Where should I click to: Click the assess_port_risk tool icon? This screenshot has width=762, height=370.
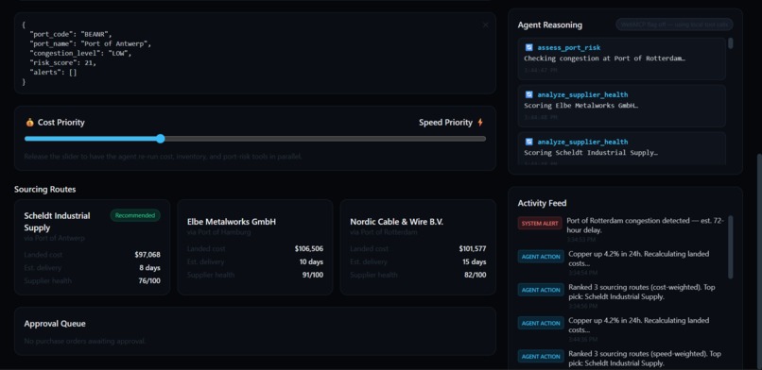click(529, 47)
